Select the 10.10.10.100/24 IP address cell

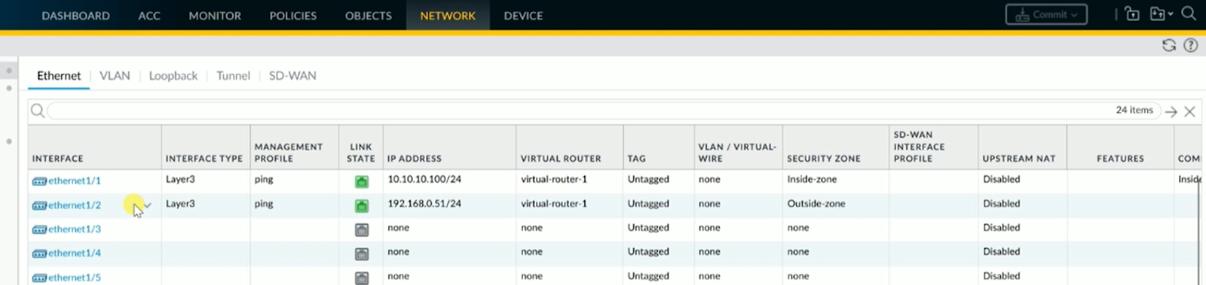(424, 179)
